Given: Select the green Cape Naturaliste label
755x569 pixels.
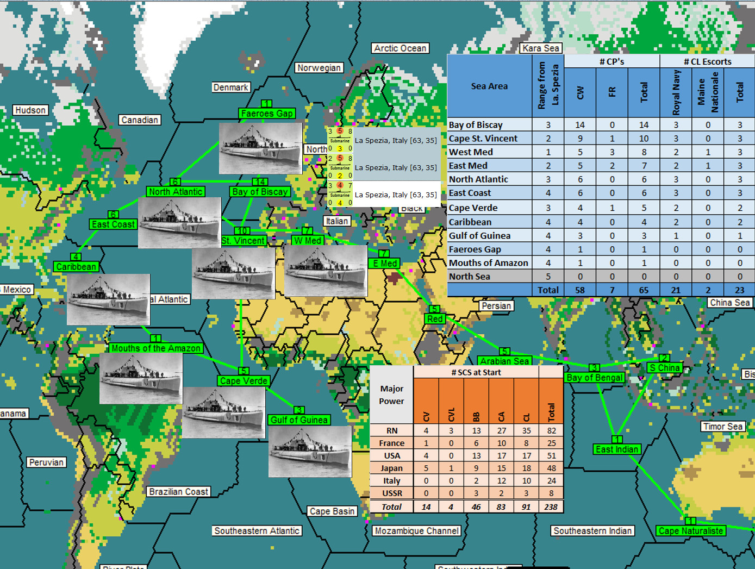Looking at the screenshot, I should click(691, 531).
